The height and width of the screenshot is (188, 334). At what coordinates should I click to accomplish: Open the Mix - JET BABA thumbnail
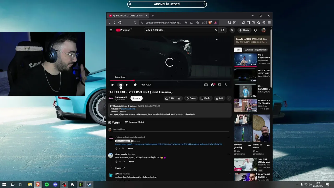pyautogui.click(x=245, y=75)
